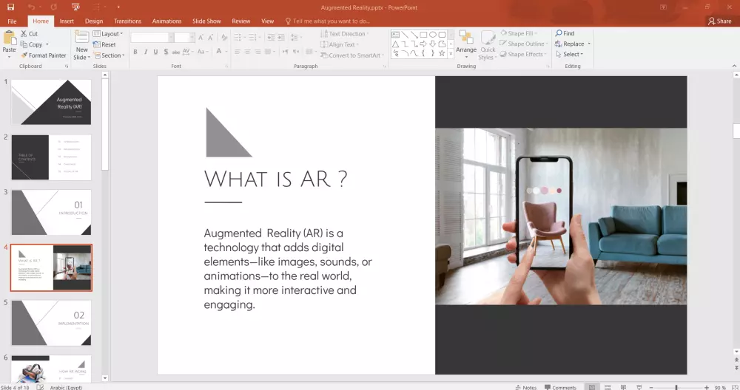740x390 pixels.
Task: Click the Find magnifier icon
Action: [x=558, y=33]
